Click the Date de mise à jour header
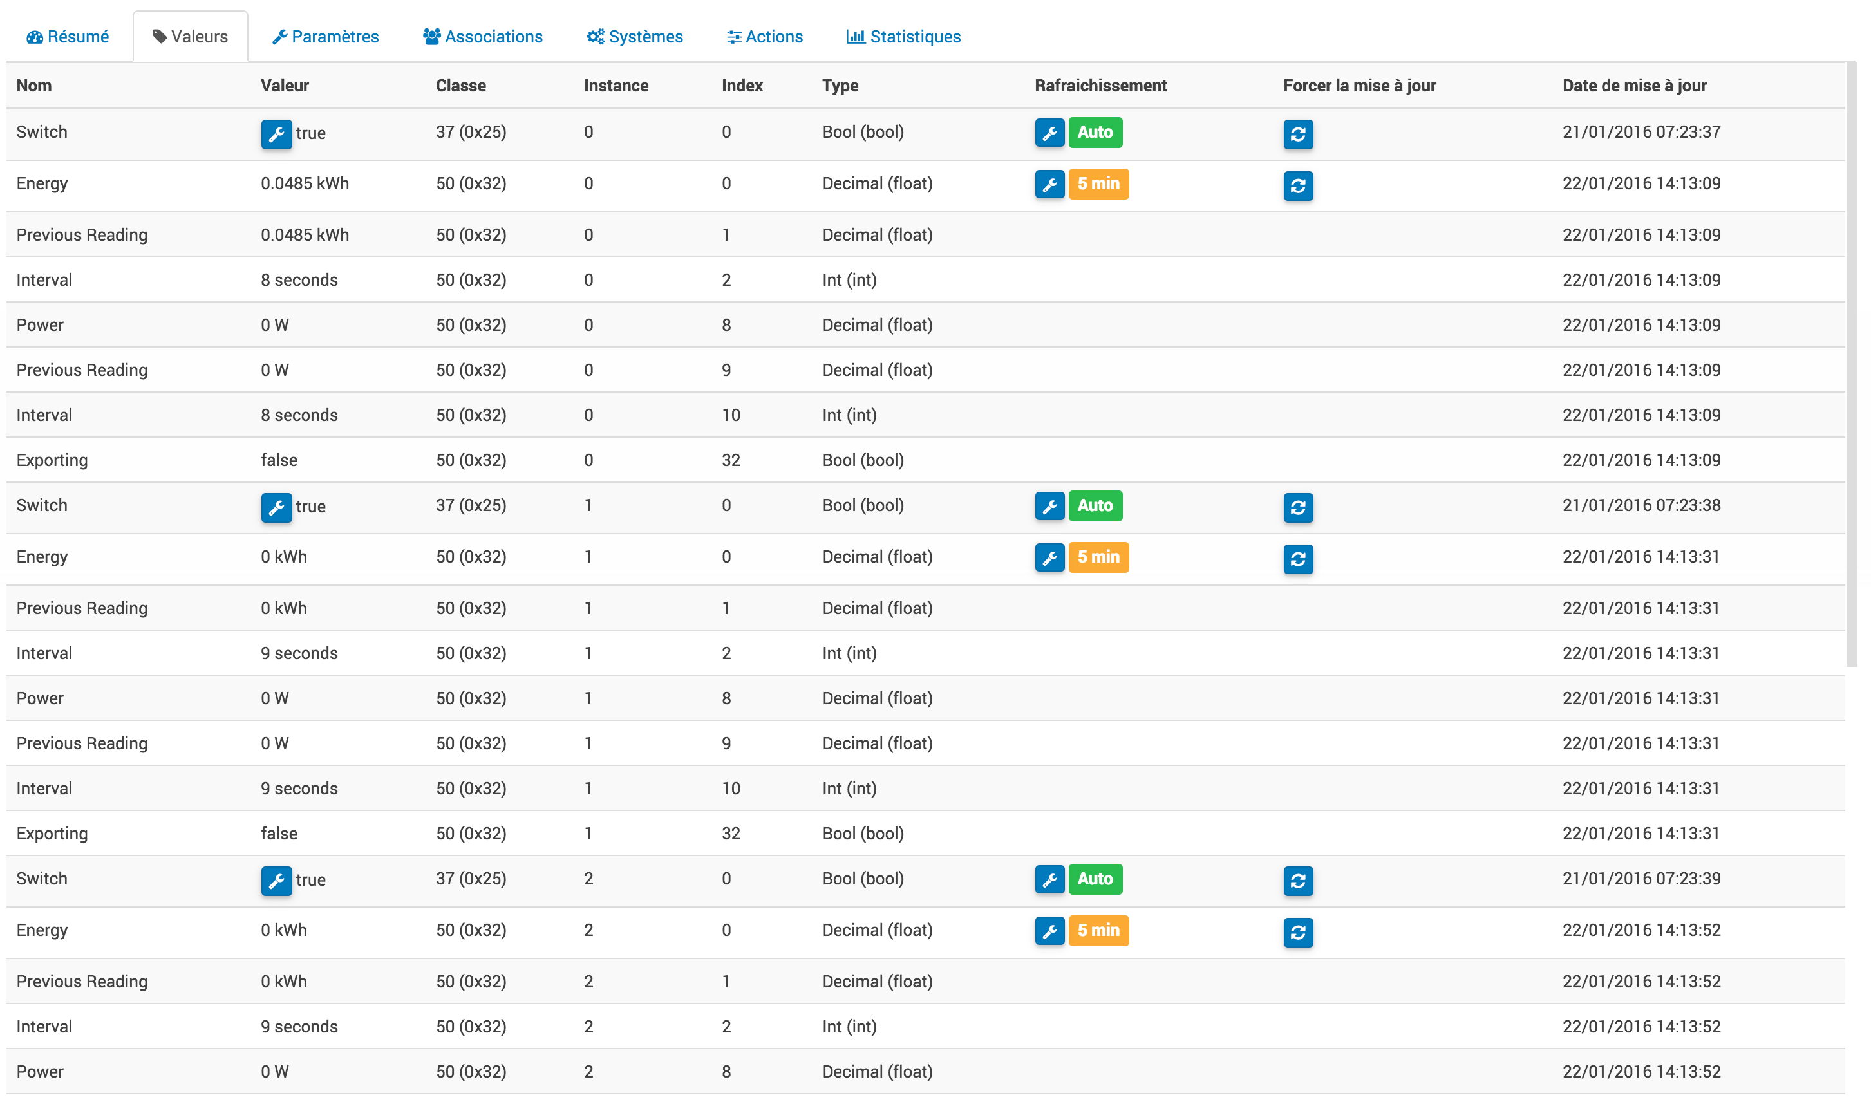1871x1102 pixels. point(1635,86)
